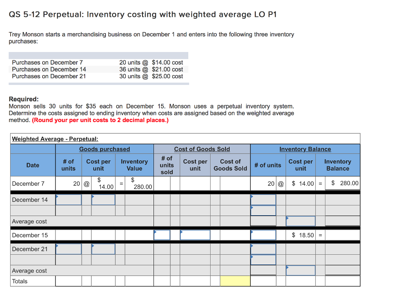Screen dimensions: 400x293
Task: Click the December 21 inventory units balance field
Action: click(263, 248)
